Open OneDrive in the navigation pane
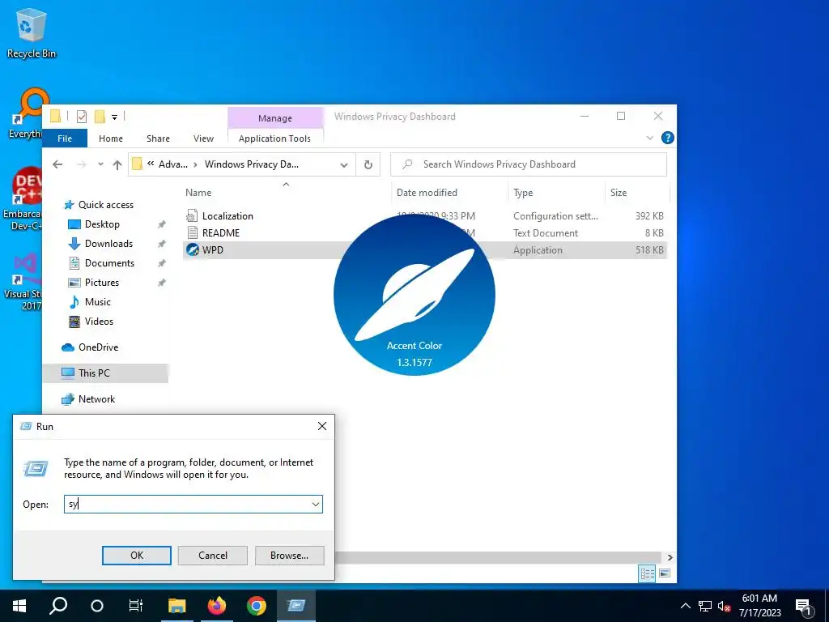Screen dimensions: 829x622 pyautogui.click(x=98, y=347)
